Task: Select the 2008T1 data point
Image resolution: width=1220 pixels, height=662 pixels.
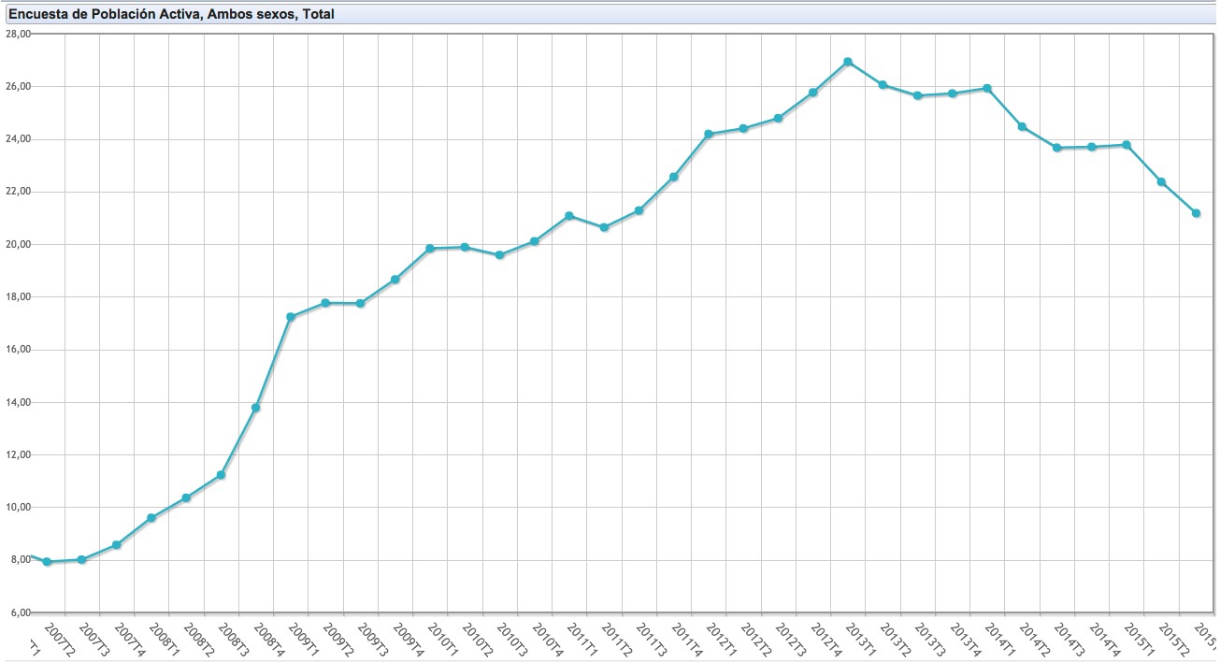Action: click(151, 518)
